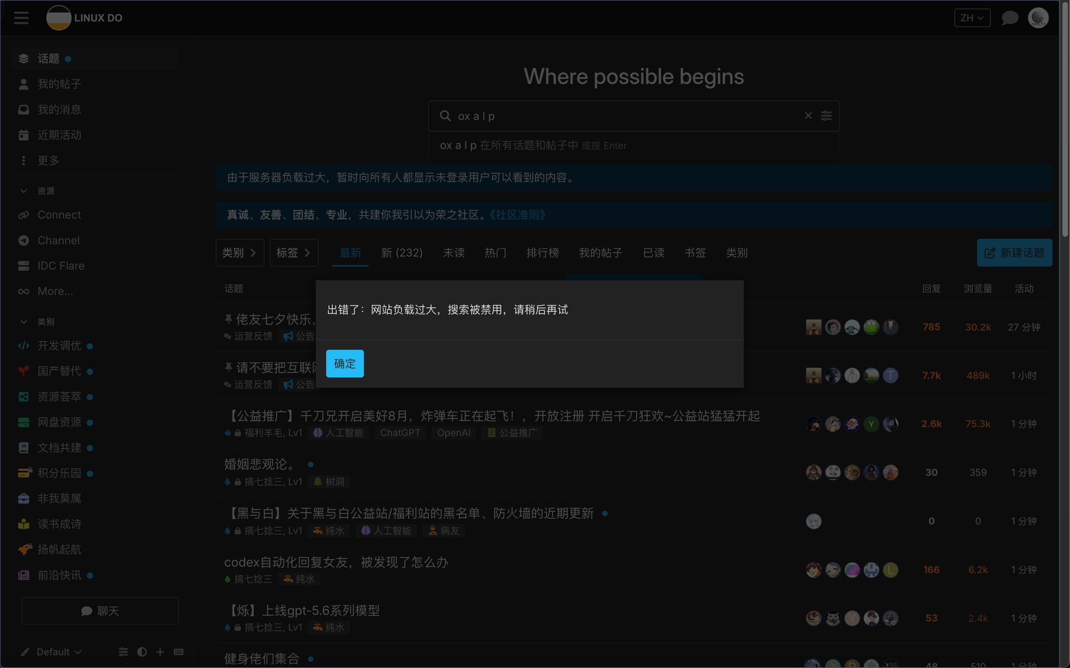Go to 我的帖子 in the sidebar
The width and height of the screenshot is (1070, 668).
(95, 84)
